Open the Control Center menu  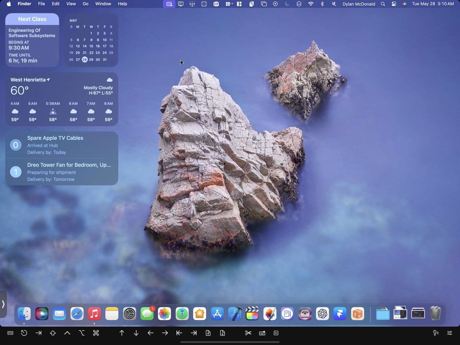(394, 4)
